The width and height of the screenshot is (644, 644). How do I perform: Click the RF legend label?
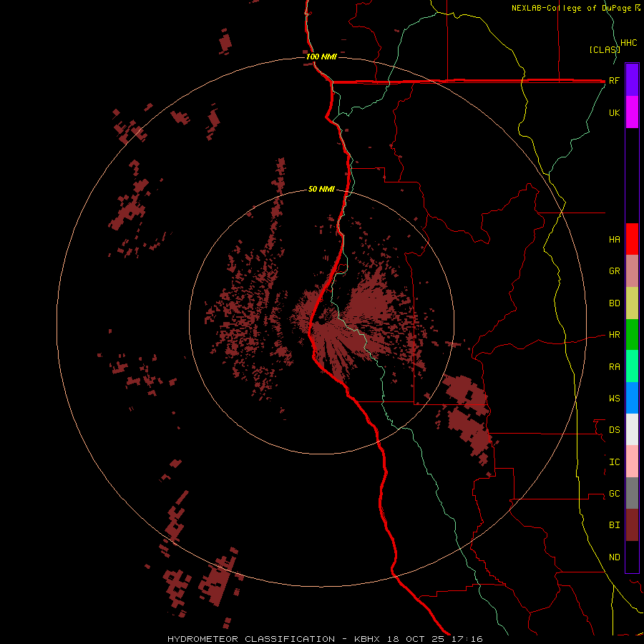614,80
